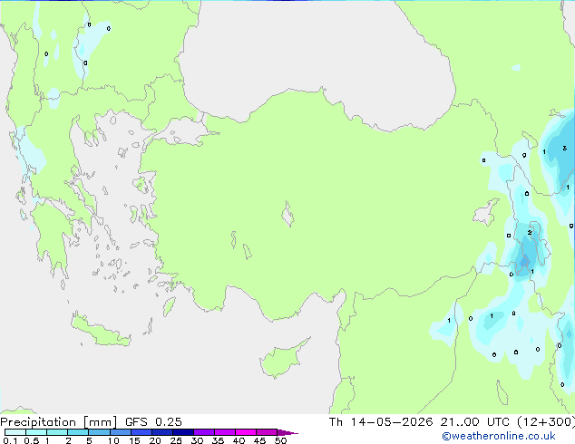Click the Th 14-05-2026 date text
The width and height of the screenshot is (575, 444).
[381, 422]
